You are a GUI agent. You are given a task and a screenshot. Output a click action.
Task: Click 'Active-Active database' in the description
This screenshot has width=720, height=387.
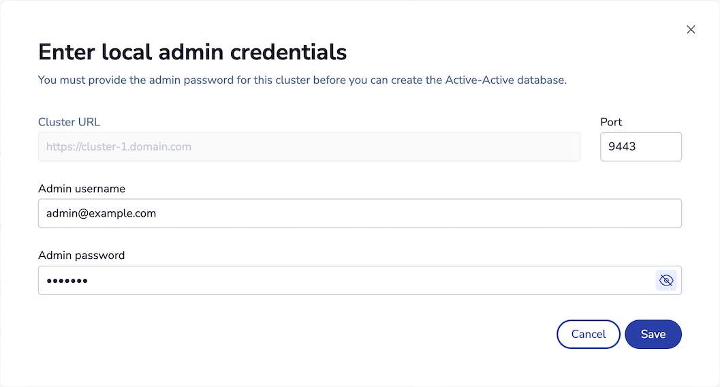[x=505, y=80]
